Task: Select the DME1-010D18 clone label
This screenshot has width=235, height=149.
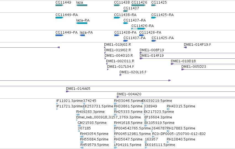Action: [x=183, y=61]
